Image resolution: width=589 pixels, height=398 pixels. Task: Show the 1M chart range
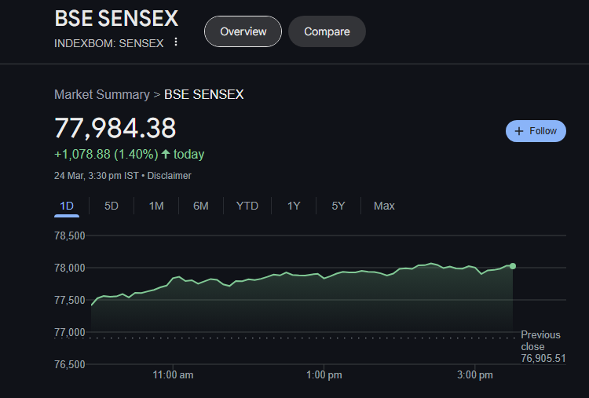coord(156,206)
